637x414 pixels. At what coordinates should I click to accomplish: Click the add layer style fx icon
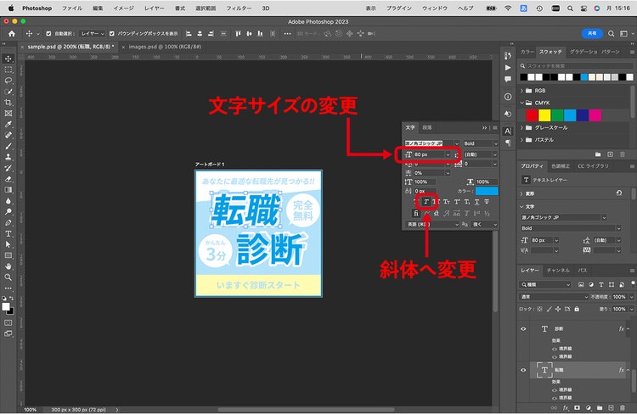coord(566,407)
